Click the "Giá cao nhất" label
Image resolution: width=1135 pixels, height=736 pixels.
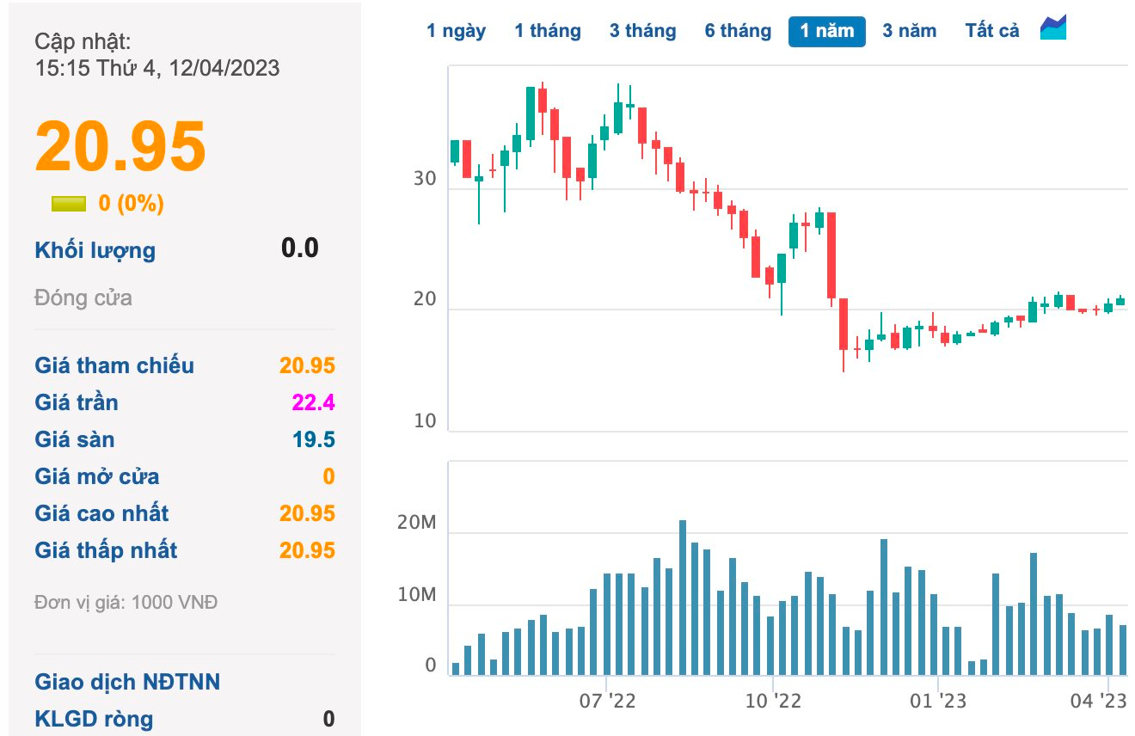tap(101, 513)
